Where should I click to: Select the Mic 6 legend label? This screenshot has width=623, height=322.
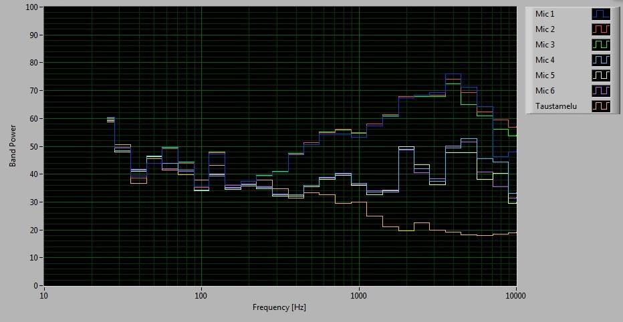[x=545, y=91]
